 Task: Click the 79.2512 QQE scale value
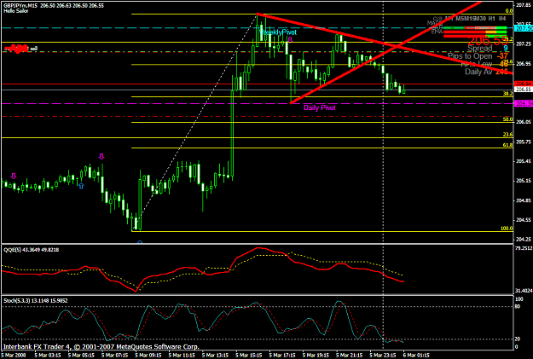point(524,248)
